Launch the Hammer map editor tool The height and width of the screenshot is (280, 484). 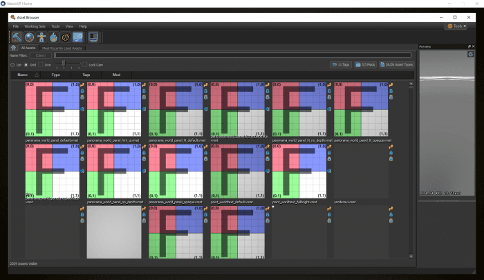(x=17, y=37)
